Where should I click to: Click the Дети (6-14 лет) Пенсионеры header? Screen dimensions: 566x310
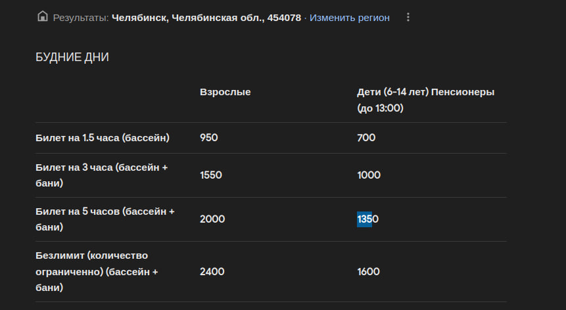pos(425,100)
